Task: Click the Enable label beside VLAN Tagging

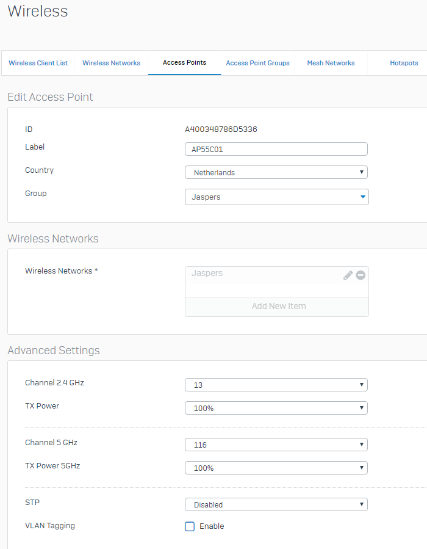Action: click(x=212, y=526)
